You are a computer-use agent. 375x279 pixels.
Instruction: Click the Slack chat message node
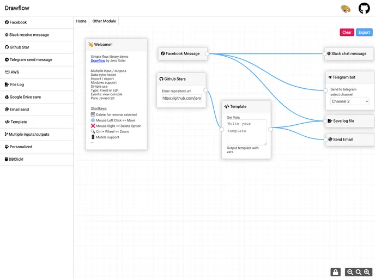(x=349, y=53)
